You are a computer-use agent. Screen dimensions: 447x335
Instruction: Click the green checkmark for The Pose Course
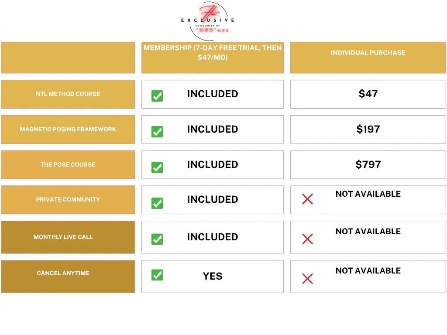[157, 167]
